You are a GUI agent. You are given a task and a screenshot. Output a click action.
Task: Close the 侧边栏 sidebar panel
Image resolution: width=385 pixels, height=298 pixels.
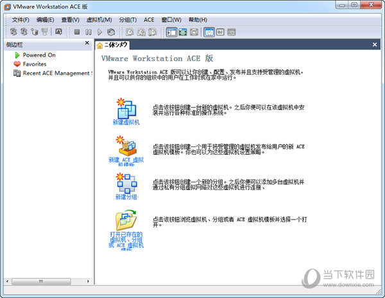(x=87, y=43)
